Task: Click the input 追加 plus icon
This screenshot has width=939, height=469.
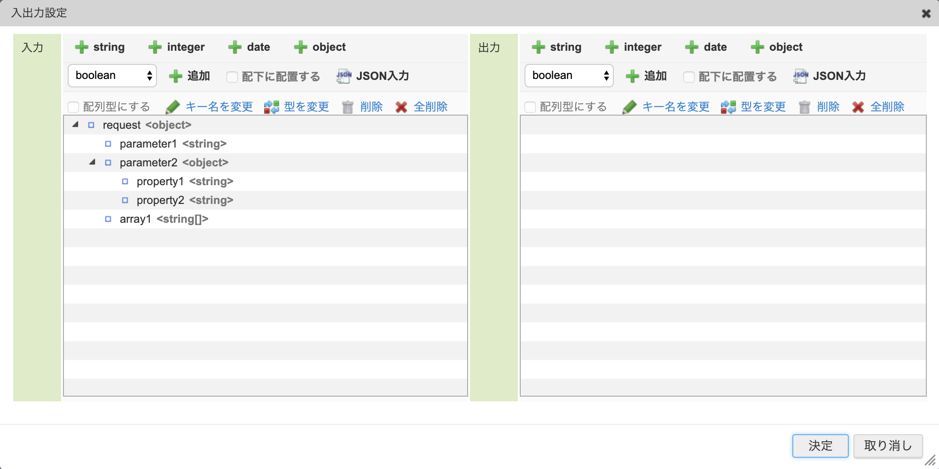Action: (x=176, y=76)
